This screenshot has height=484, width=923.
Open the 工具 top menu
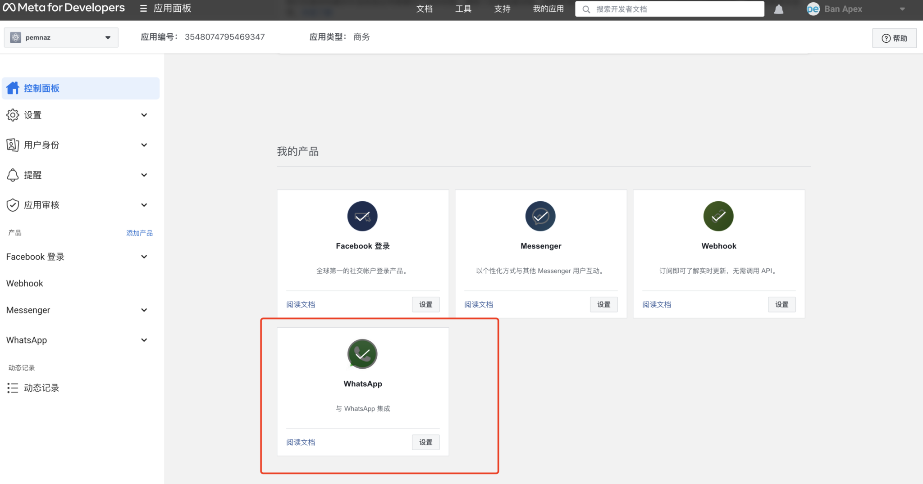tap(463, 9)
